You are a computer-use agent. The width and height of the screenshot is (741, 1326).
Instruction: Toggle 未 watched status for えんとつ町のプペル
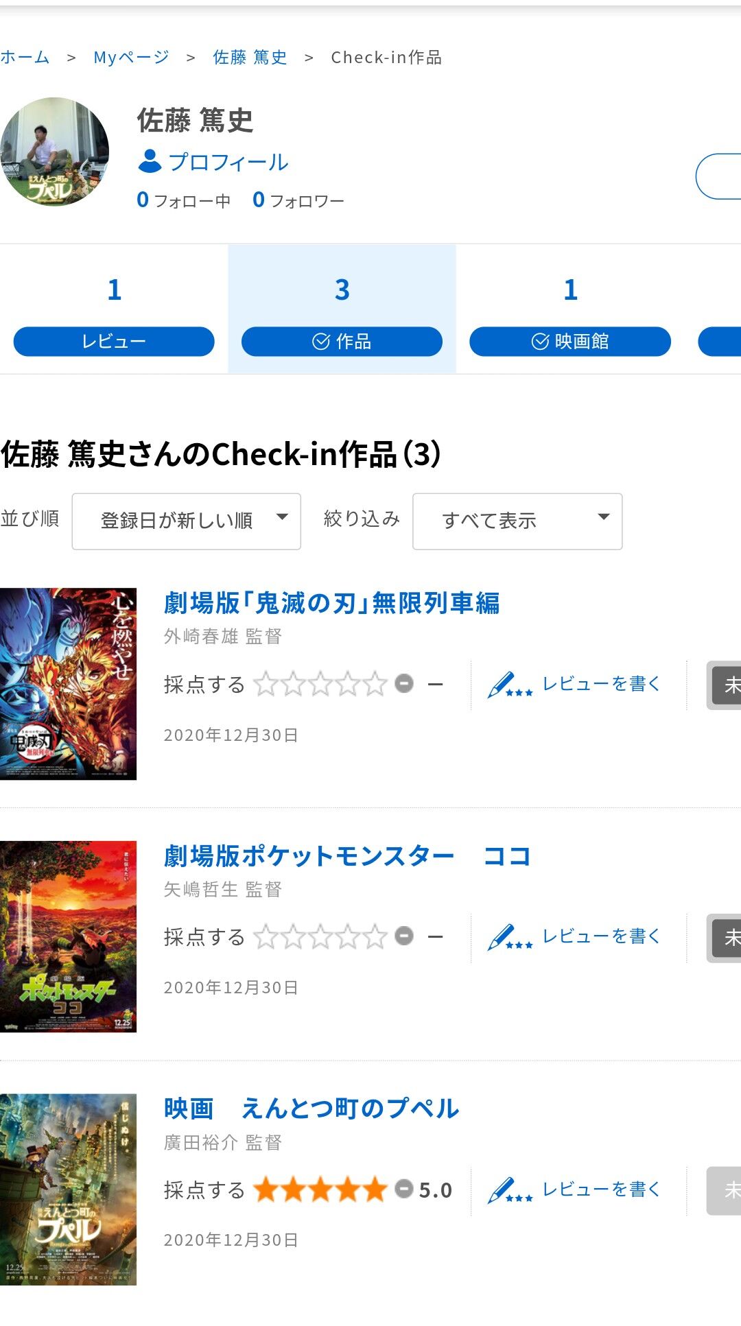point(724,1190)
